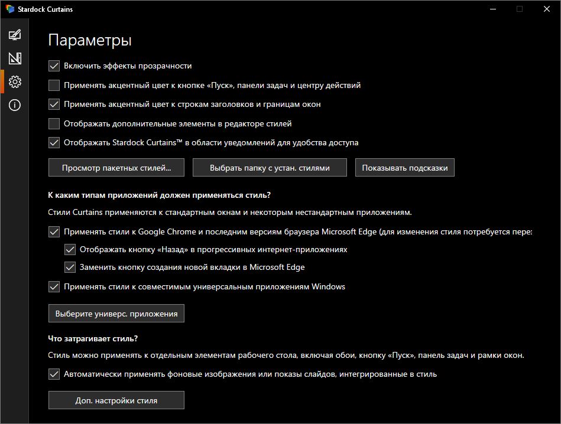Toggle styles for universal Windows apps checkbox

(54, 287)
